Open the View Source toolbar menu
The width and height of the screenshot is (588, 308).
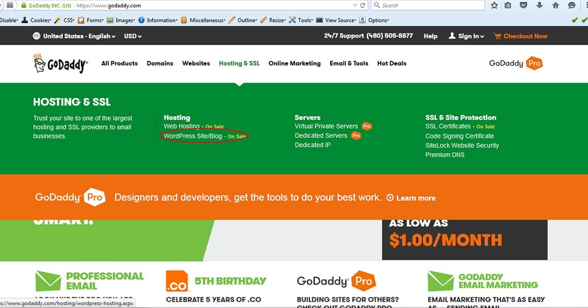coord(337,20)
